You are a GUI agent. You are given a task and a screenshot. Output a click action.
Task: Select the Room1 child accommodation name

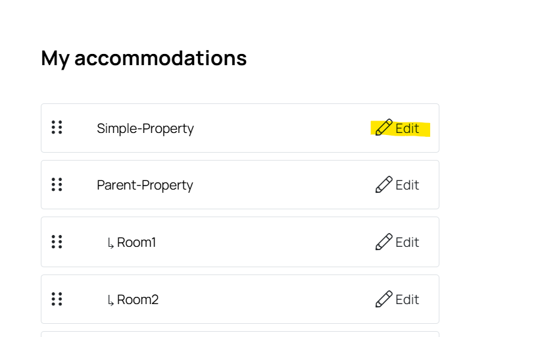tap(136, 242)
